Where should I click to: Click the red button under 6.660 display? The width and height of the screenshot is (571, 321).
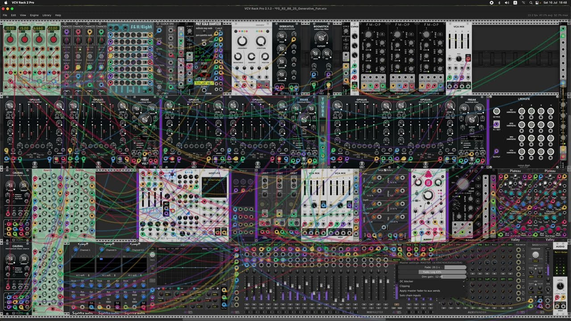click(x=39, y=39)
